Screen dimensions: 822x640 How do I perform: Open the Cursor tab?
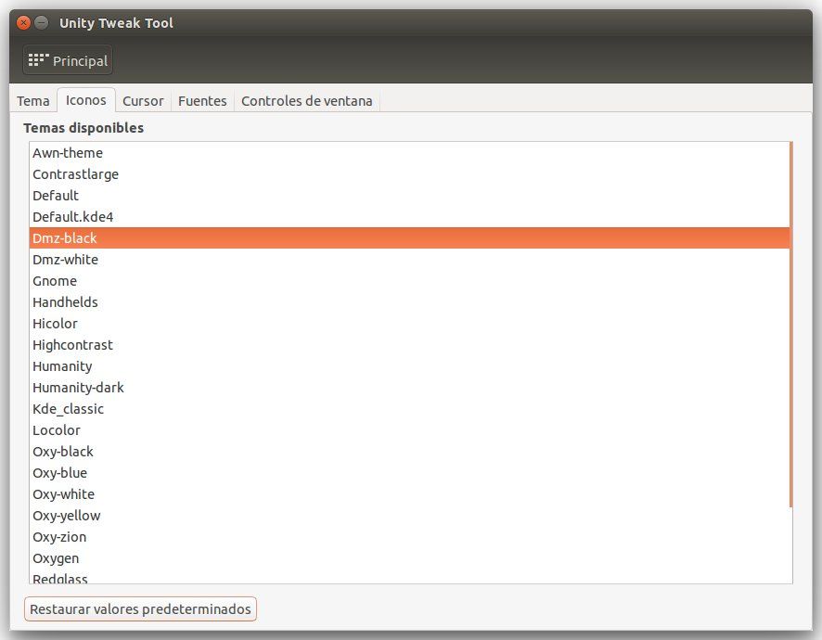(143, 101)
